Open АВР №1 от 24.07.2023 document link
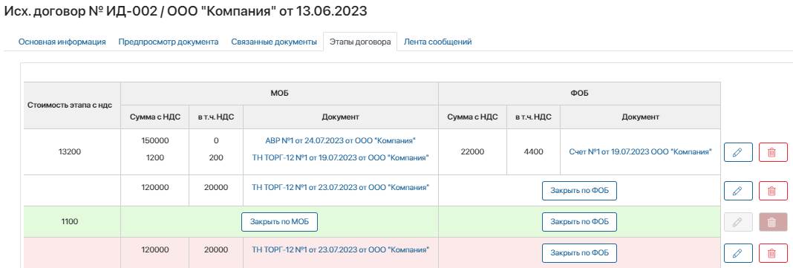Viewport: 793px width, 268px height. tap(340, 140)
